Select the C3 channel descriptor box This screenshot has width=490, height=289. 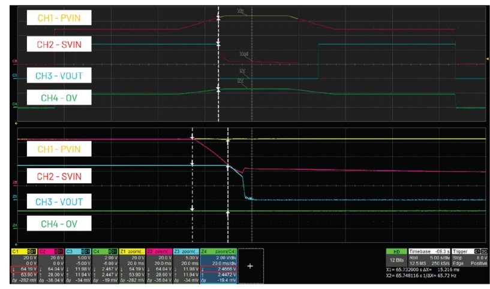79,263
